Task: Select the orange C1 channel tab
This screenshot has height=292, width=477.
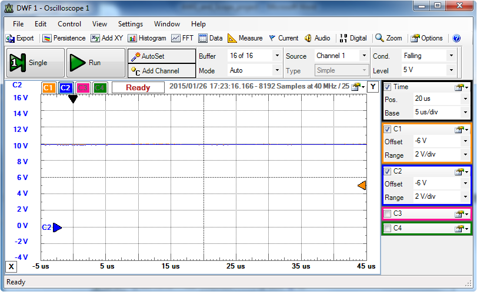Action: 48,88
